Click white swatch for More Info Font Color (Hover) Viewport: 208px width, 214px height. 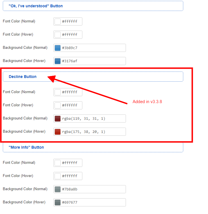point(58,176)
